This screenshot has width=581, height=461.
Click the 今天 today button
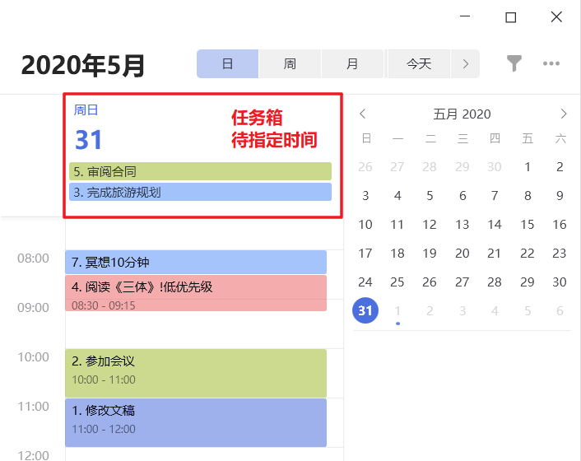(419, 63)
